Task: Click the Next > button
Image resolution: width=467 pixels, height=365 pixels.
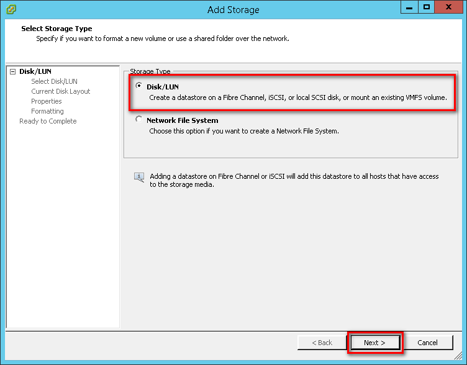Action: (x=375, y=343)
